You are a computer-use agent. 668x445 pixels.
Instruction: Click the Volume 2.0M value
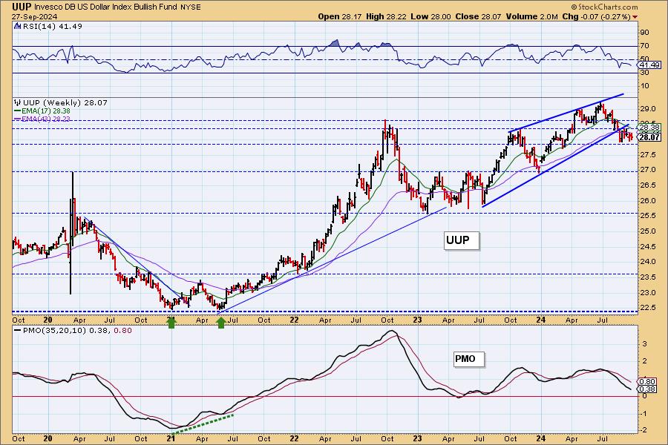click(531, 16)
